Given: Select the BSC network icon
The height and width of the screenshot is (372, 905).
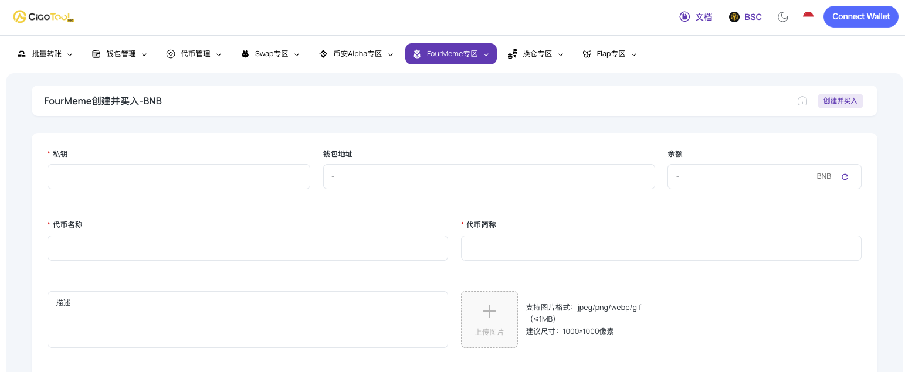Looking at the screenshot, I should [734, 17].
